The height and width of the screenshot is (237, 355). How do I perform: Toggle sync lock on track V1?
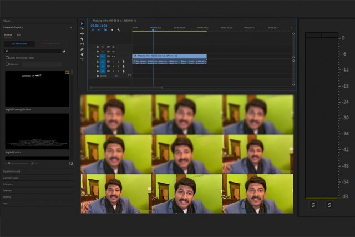[108, 56]
